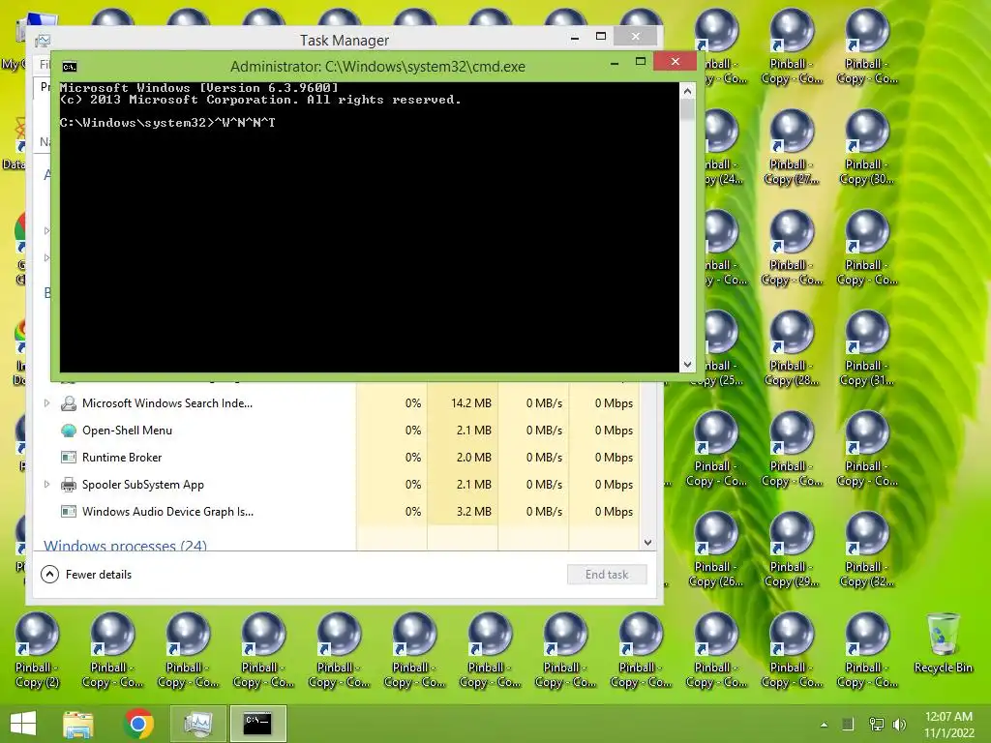The image size is (991, 743).
Task: Click Task Manager's title bar icon
Action: (43, 41)
